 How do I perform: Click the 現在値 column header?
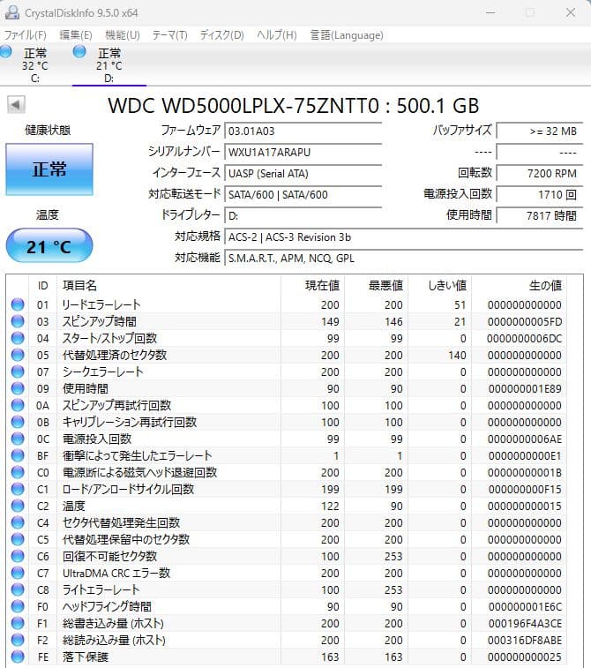coord(312,285)
